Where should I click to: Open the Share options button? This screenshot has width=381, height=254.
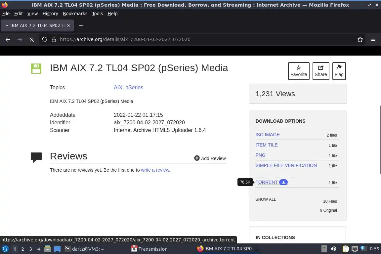[321, 71]
